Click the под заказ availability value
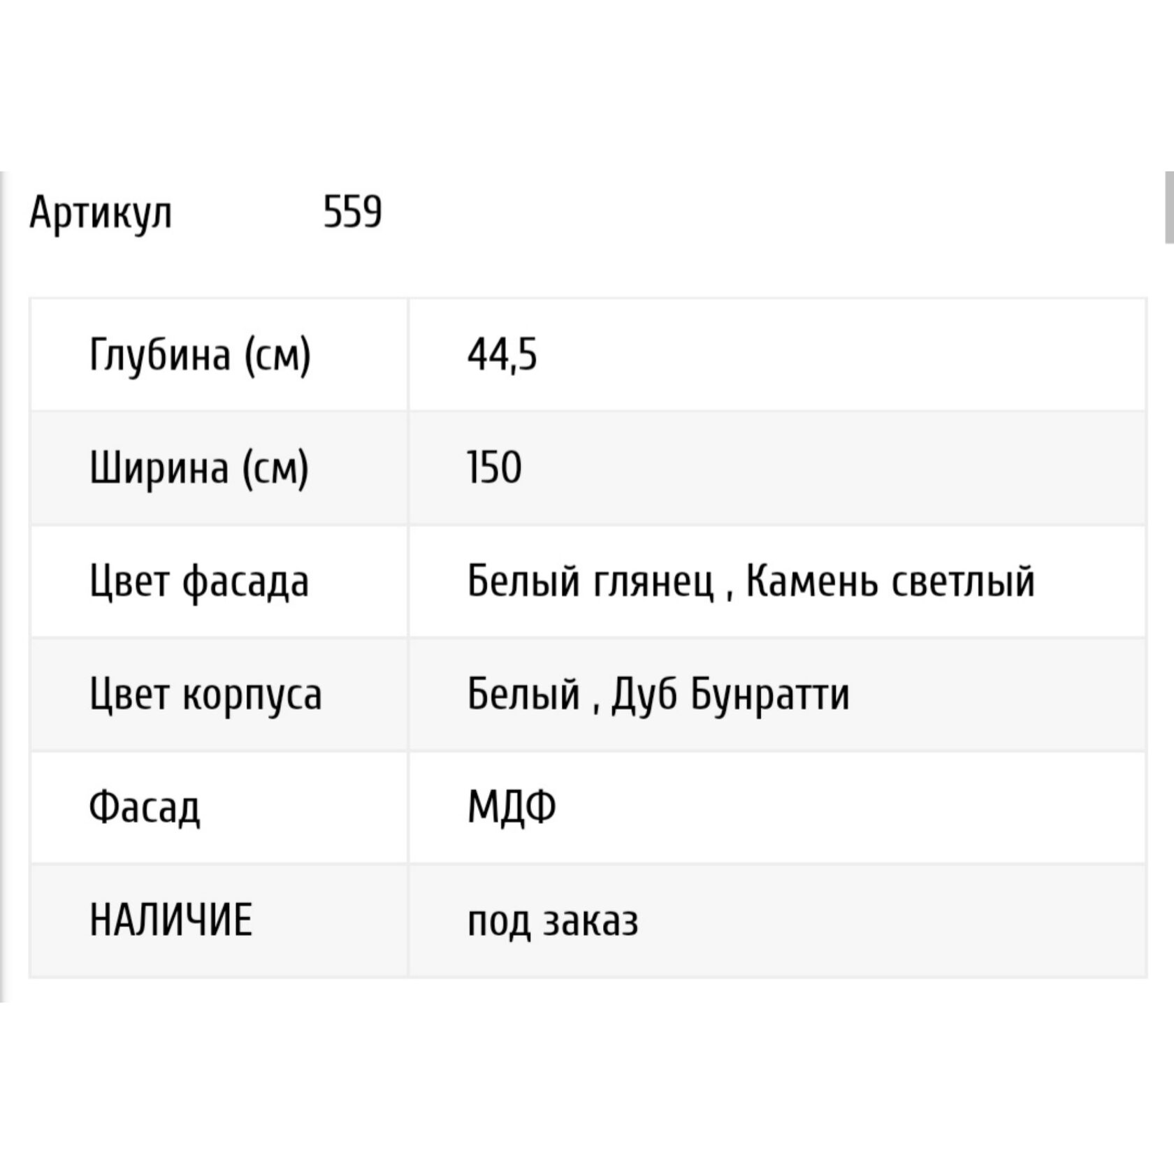The width and height of the screenshot is (1174, 1174). (553, 920)
